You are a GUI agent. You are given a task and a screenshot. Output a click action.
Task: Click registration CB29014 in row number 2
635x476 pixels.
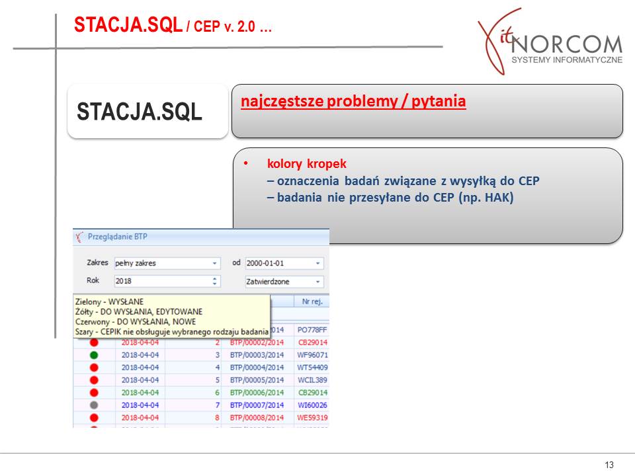coord(313,342)
